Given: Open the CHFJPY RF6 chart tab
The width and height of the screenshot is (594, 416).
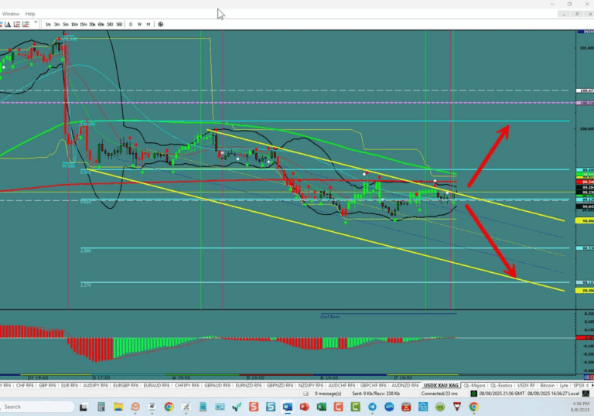Looking at the screenshot, I should [x=186, y=385].
